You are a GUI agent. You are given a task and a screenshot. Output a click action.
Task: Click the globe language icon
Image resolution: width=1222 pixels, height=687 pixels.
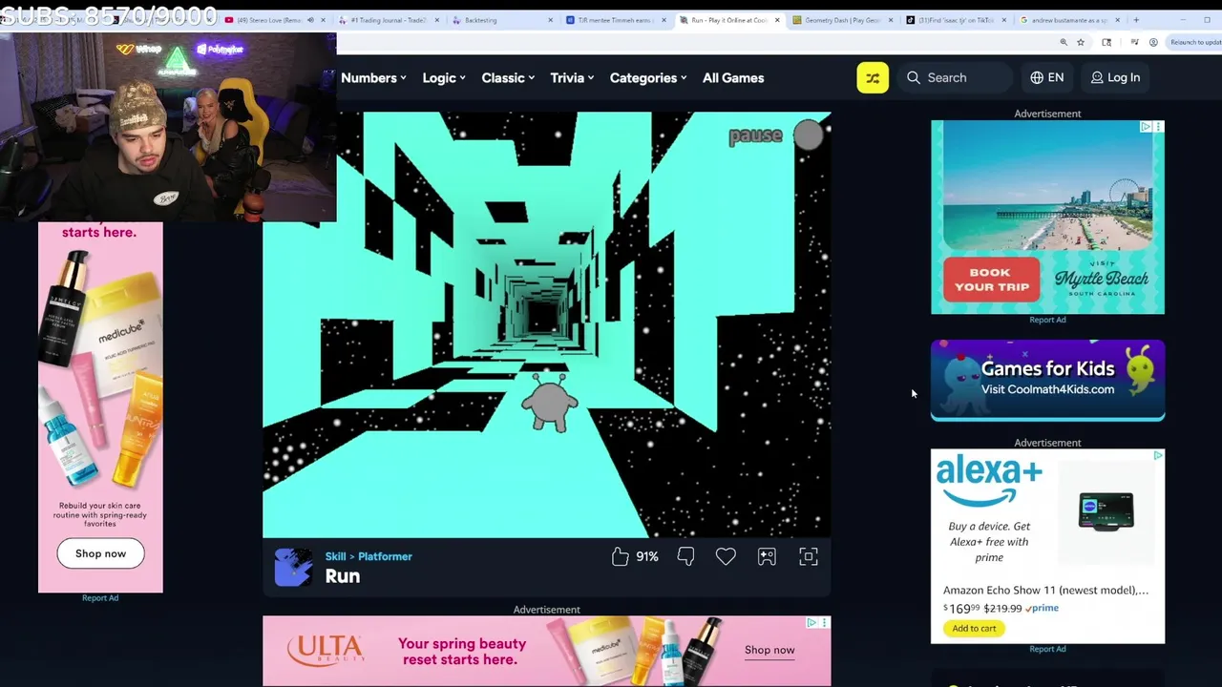(1037, 78)
